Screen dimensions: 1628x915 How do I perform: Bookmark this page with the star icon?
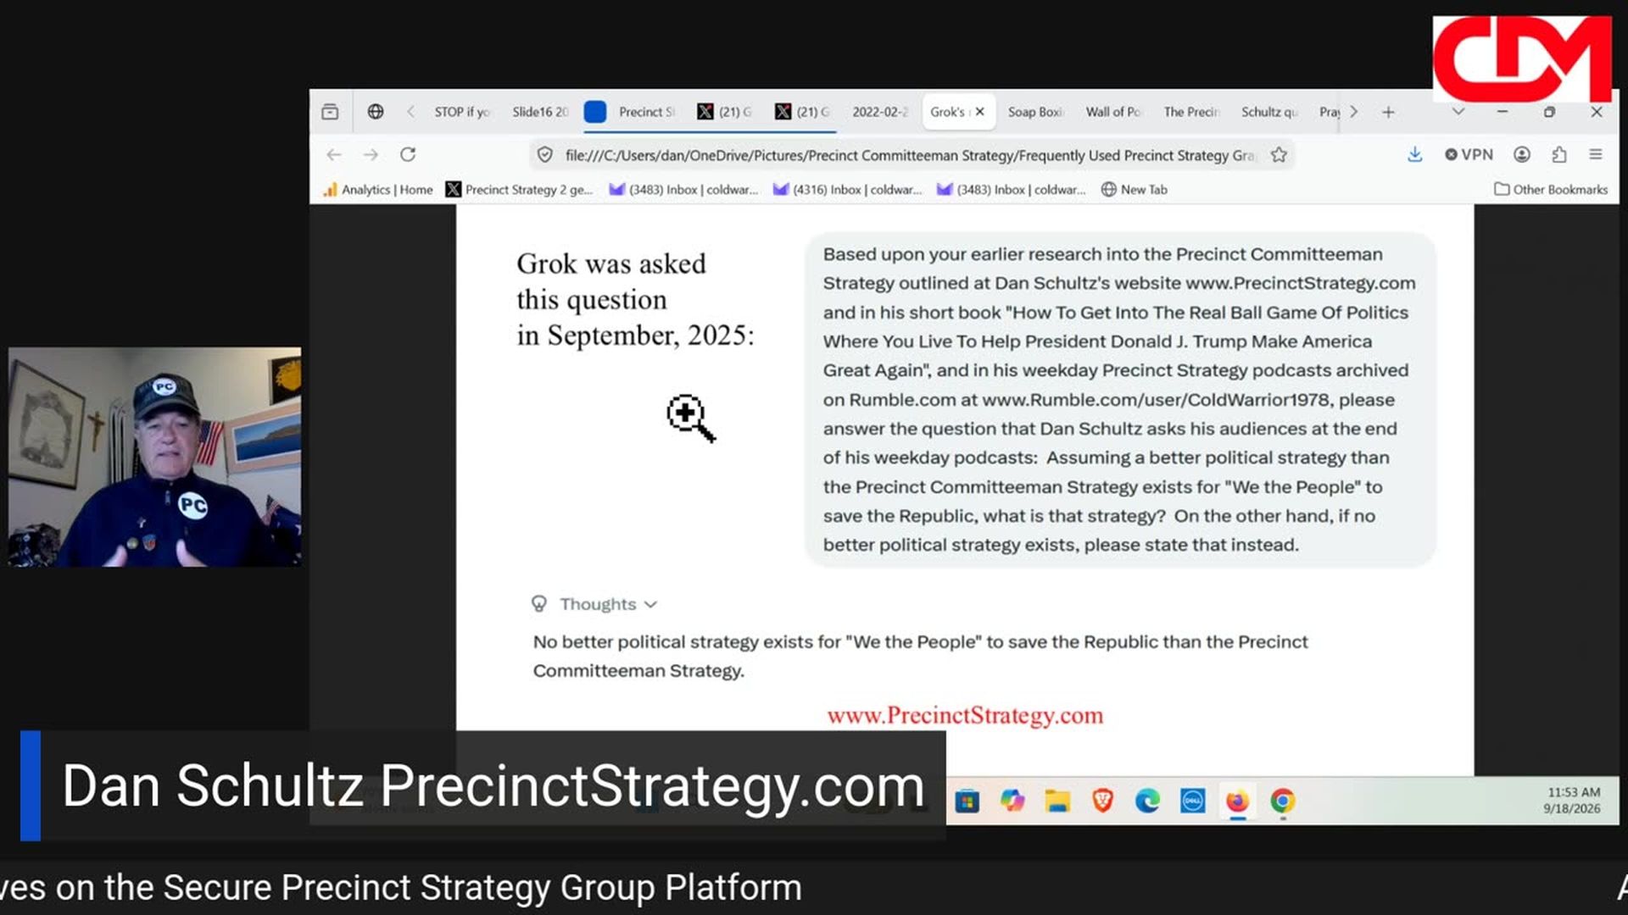1279,154
